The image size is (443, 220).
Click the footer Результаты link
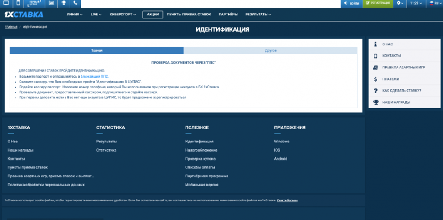(106, 142)
